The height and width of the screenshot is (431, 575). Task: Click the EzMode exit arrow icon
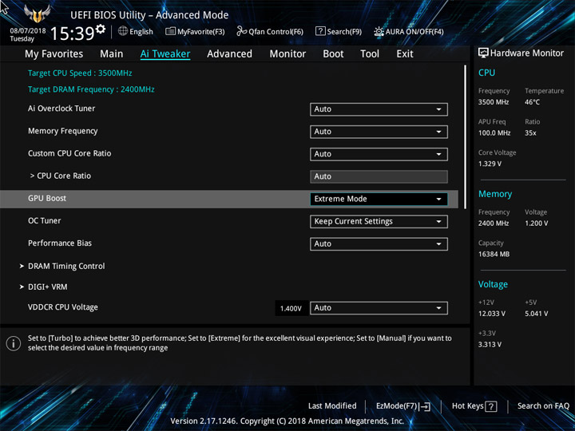(x=426, y=406)
